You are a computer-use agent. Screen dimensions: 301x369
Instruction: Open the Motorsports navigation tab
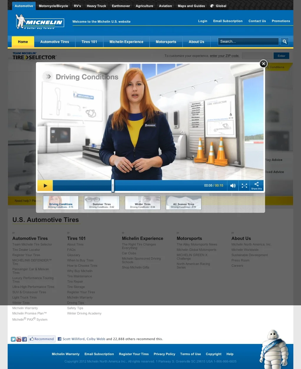(x=166, y=42)
